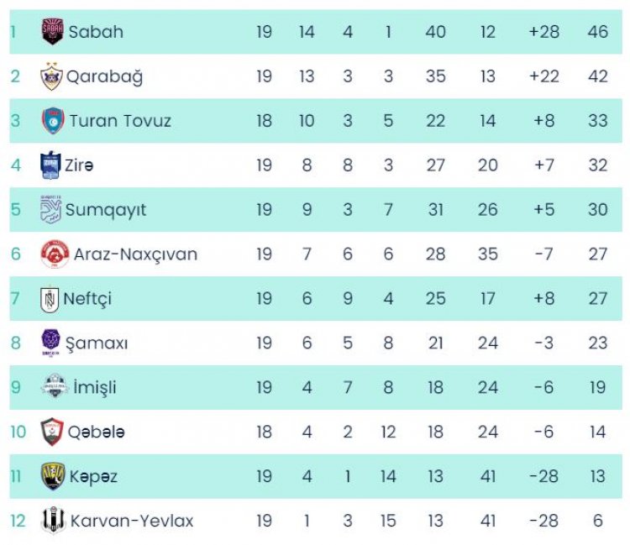630x545 pixels.
Task: Click the Şamaxı purple logo
Action: click(x=51, y=343)
